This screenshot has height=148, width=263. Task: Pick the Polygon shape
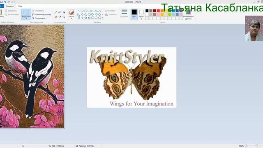pyautogui.click(x=96, y=11)
